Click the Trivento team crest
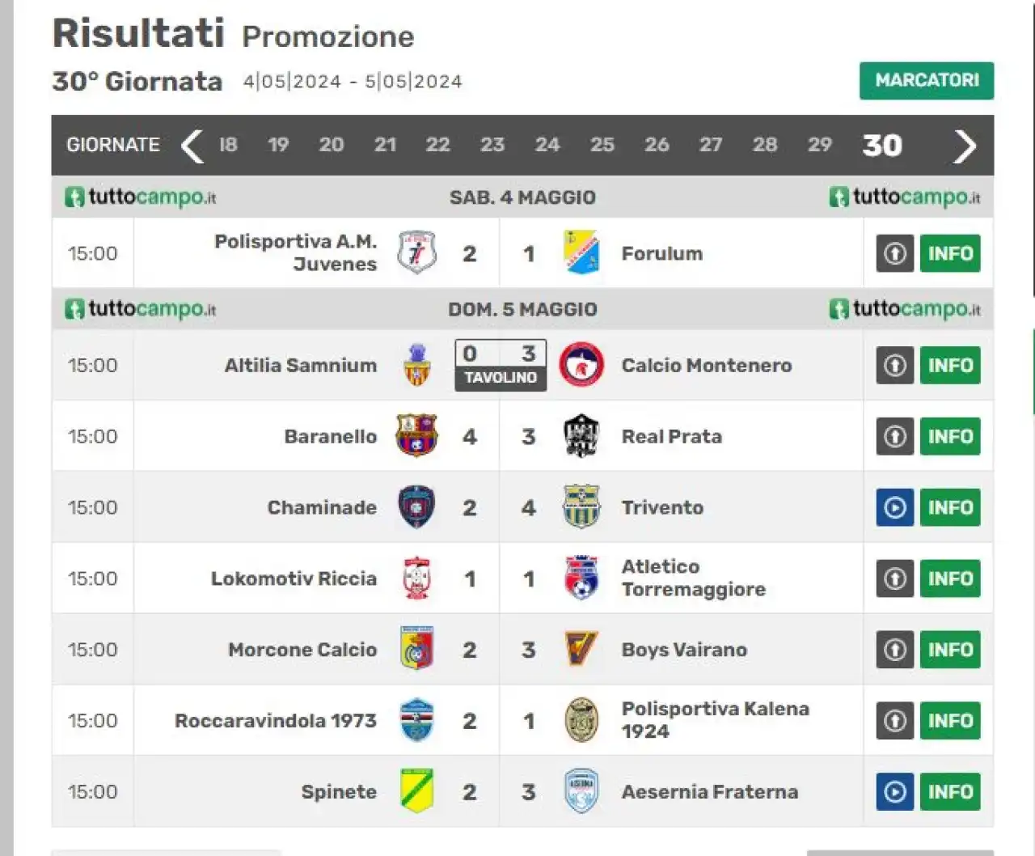Screen dimensions: 1035x856 pos(581,507)
